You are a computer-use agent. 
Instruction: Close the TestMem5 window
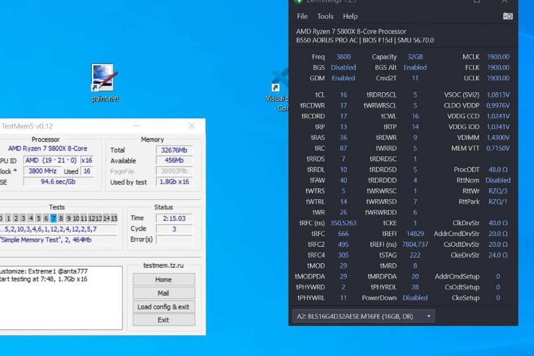192,126
